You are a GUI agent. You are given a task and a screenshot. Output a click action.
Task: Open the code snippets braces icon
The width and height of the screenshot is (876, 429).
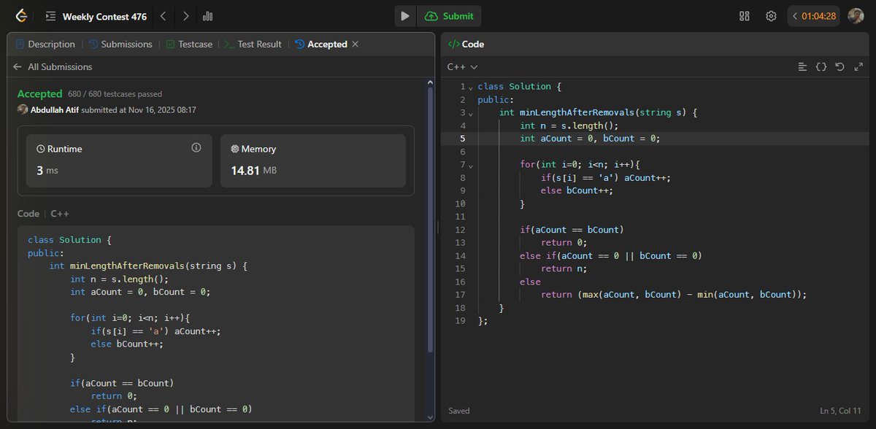(x=821, y=67)
